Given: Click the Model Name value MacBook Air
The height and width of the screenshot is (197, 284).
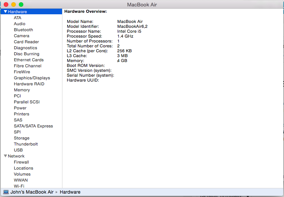Looking at the screenshot, I should pos(130,21).
